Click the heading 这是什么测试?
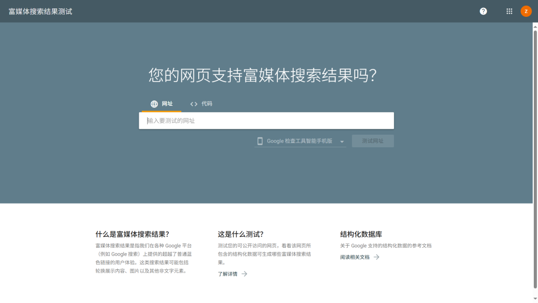Image resolution: width=538 pixels, height=303 pixels. pyautogui.click(x=241, y=234)
